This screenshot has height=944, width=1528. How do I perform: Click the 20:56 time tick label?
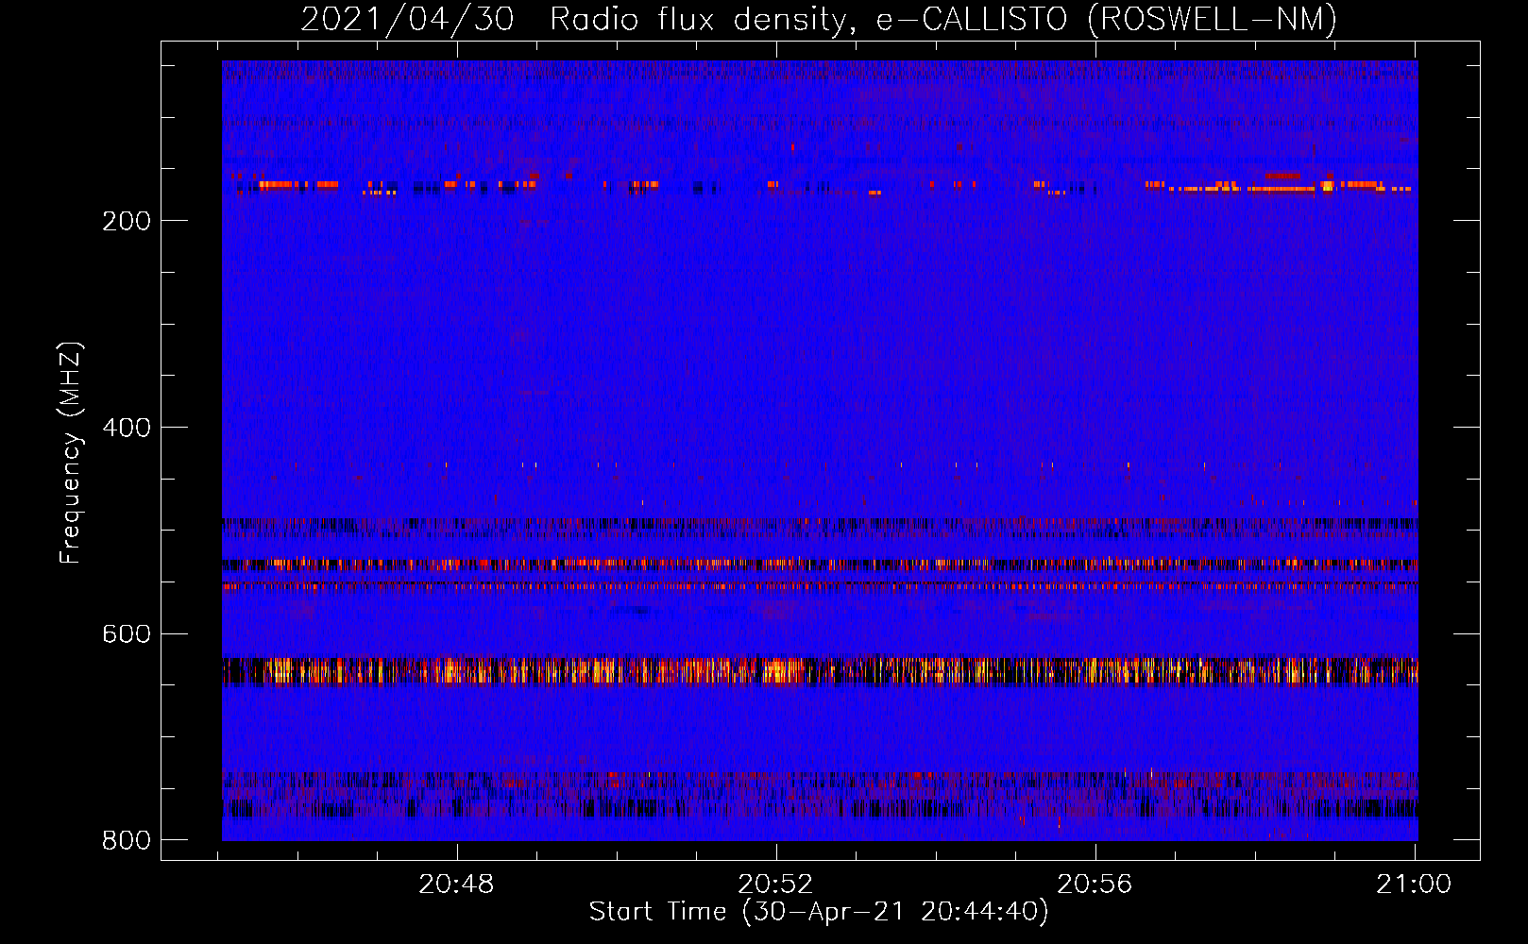[1095, 885]
